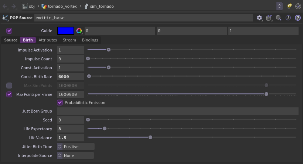Open the Interpolate Source dropdown
The image size is (303, 164).
[x=75, y=155]
